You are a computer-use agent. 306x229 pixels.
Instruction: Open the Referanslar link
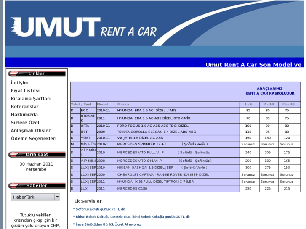click(x=24, y=107)
